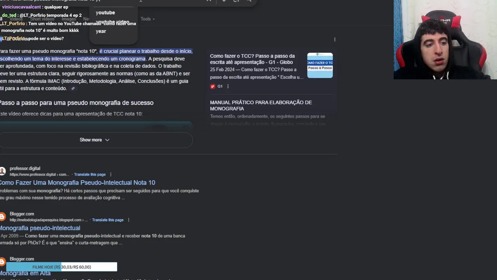This screenshot has width=497, height=280.
Task: Click the 'Passo a passo para uma pseudo monografia de sucesso' heading
Action: click(x=76, y=103)
